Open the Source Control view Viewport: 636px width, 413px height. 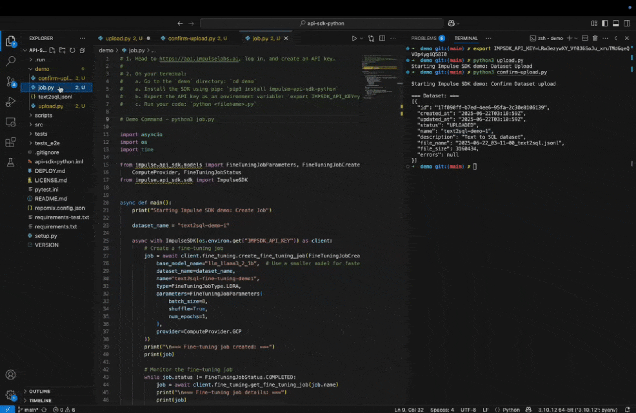10,81
